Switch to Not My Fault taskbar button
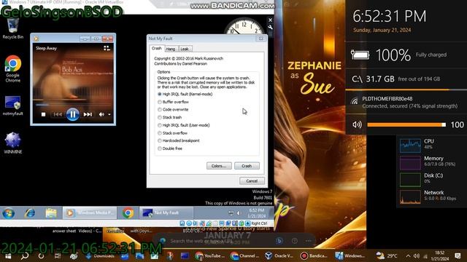 [166, 213]
